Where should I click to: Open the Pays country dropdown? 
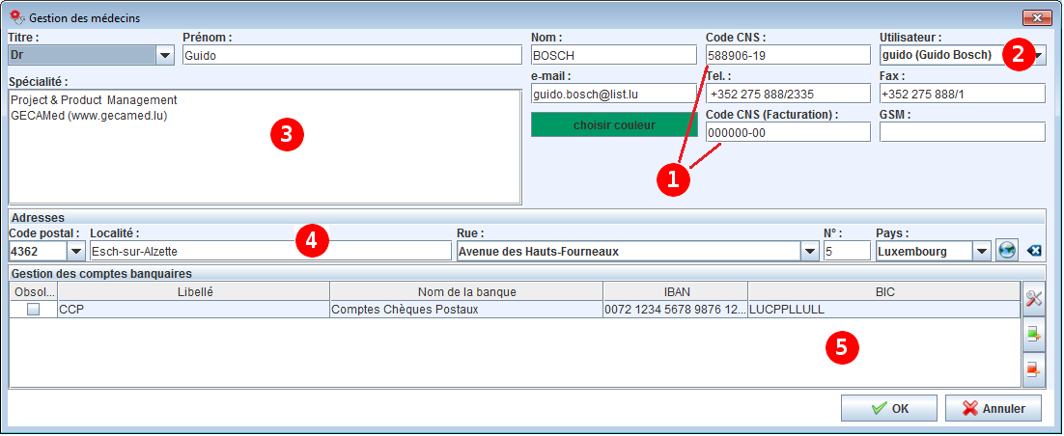point(981,252)
